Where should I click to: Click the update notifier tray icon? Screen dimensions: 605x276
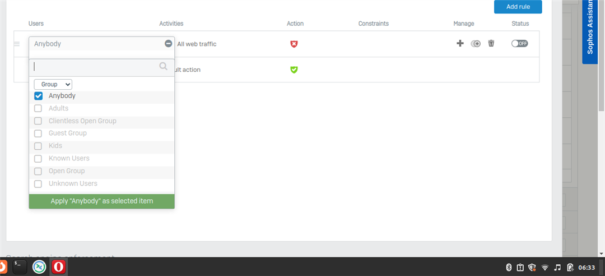pyautogui.click(x=520, y=267)
